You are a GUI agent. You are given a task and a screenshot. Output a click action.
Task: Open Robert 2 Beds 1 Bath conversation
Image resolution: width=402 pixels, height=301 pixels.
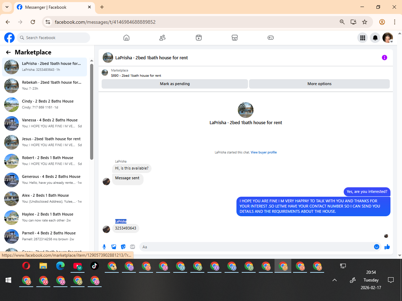(x=45, y=161)
